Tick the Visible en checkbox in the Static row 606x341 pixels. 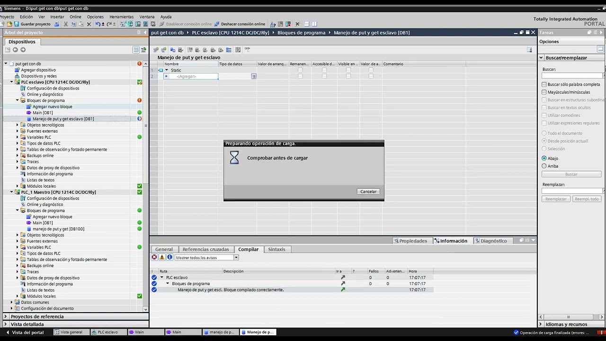[x=348, y=70]
